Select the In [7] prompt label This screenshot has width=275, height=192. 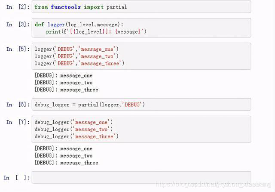tap(18, 122)
